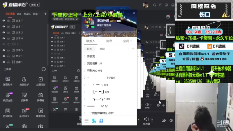Select the 图片 1 source row

pyautogui.click(x=24, y=56)
